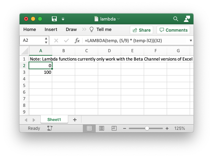Select row 9 header
Image resolution: width=213 pixels, height=158 pixels.
[x=24, y=112]
